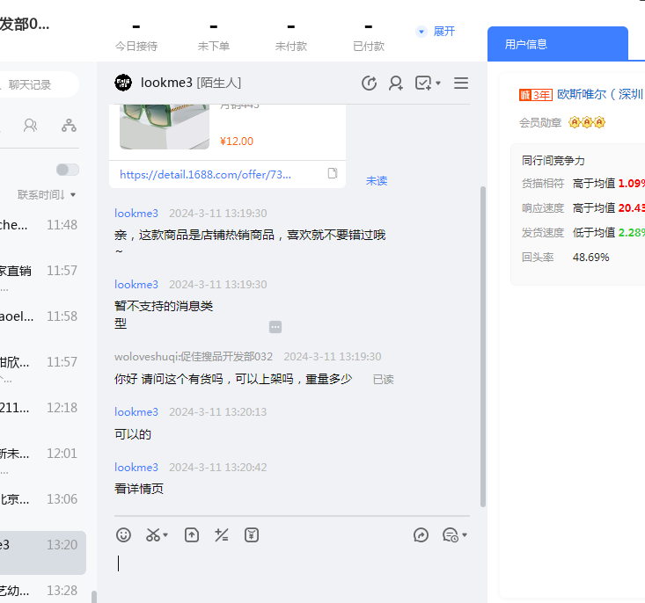Switch to the 用户信息 tab

526,44
